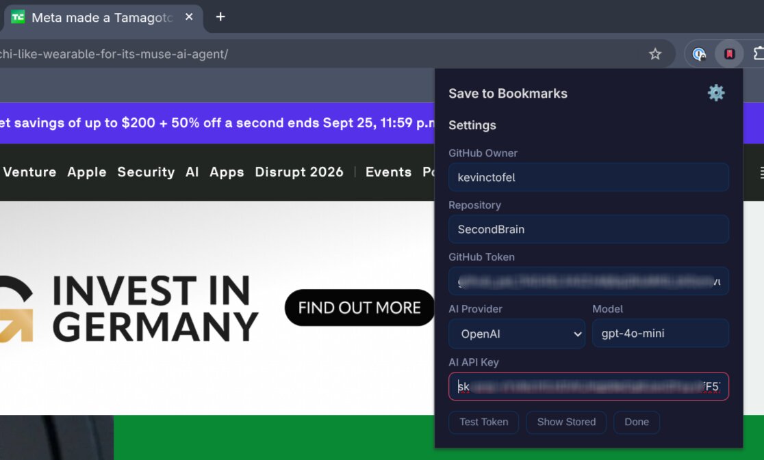Open the Events nav link
The image size is (764, 460).
pyautogui.click(x=388, y=172)
